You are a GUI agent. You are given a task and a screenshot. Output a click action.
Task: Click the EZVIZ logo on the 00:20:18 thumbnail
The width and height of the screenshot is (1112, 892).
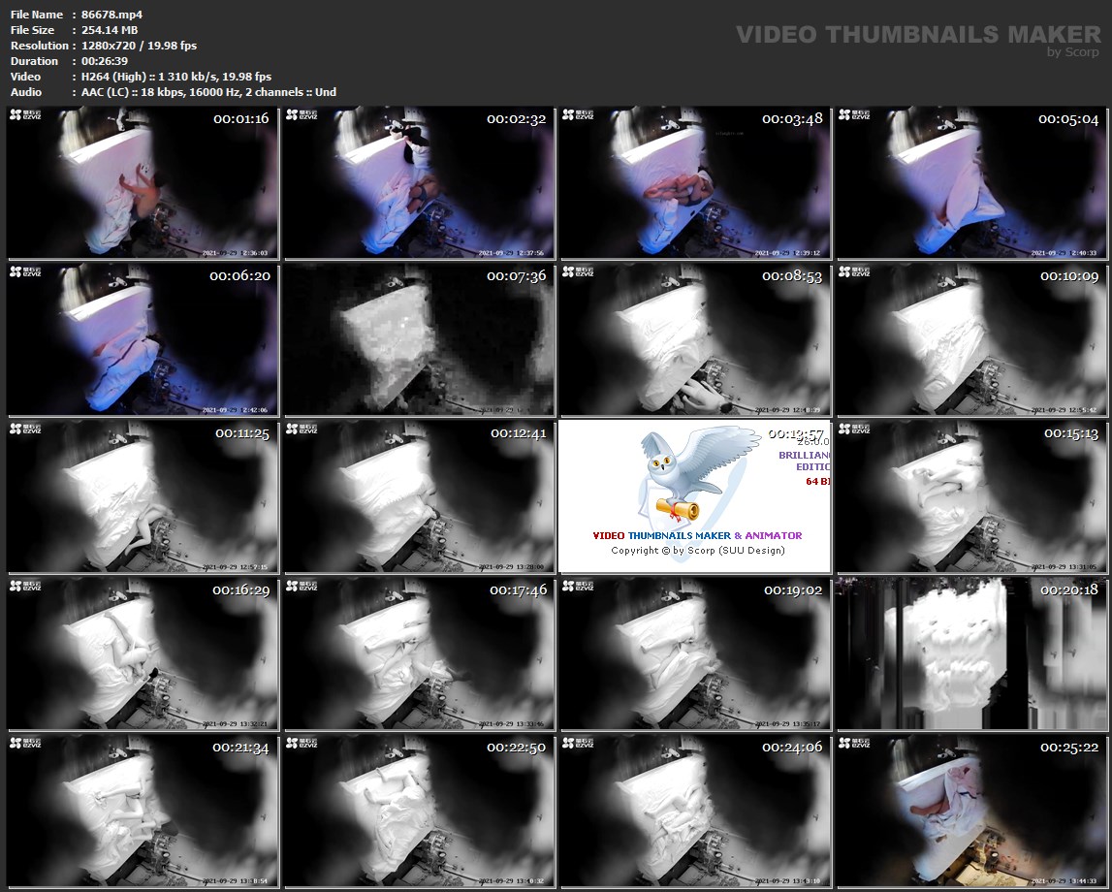click(854, 587)
